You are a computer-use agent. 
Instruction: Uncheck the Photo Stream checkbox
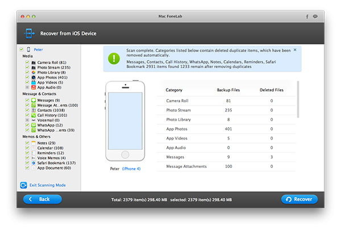(27, 68)
